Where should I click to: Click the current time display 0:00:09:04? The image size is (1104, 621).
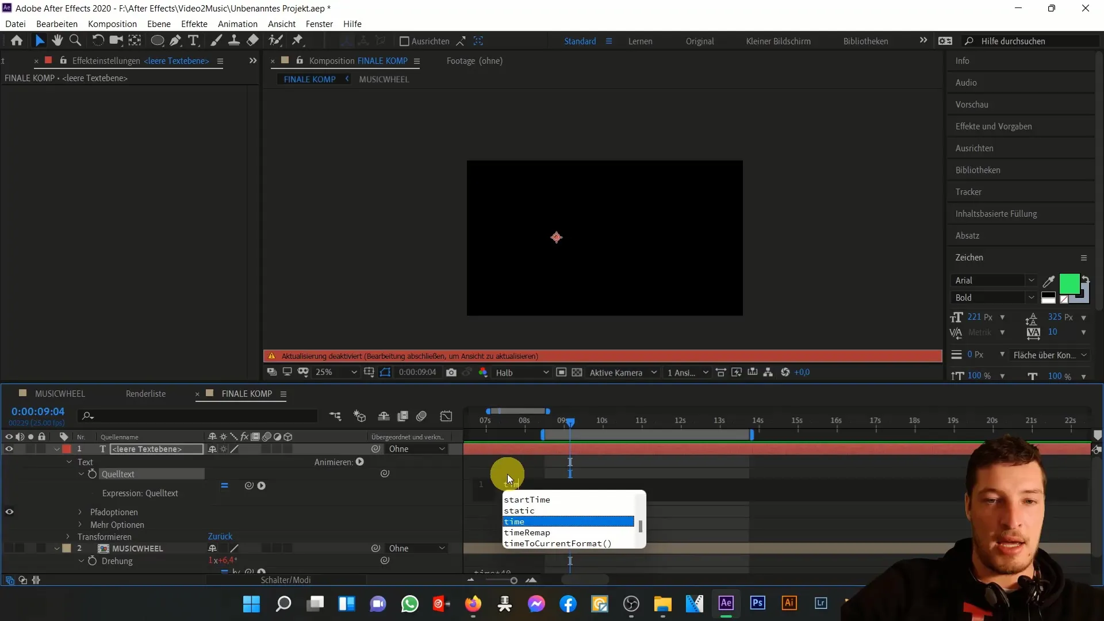click(38, 411)
